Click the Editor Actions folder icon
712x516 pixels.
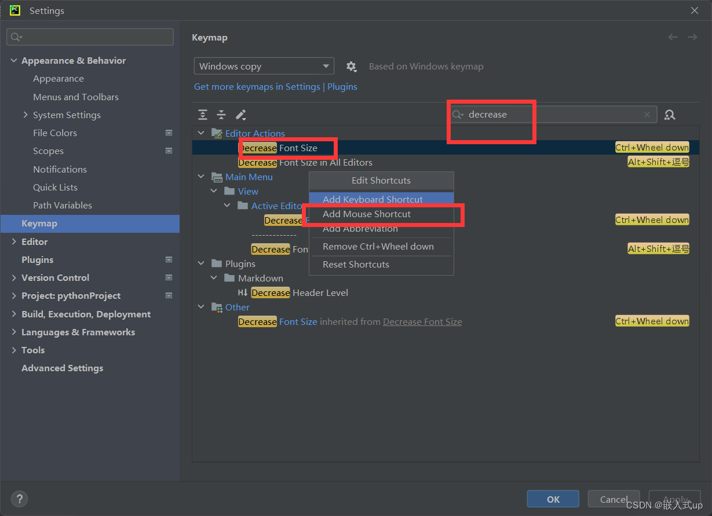217,133
